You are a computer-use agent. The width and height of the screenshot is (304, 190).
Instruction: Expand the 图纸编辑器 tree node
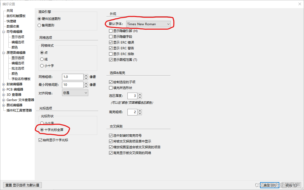pos(3,105)
